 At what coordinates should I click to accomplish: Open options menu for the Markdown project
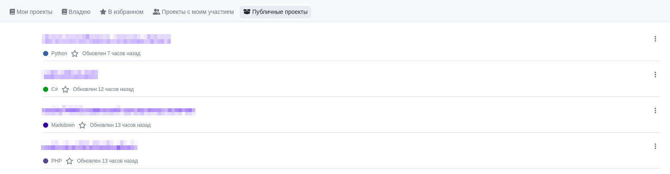pyautogui.click(x=655, y=110)
